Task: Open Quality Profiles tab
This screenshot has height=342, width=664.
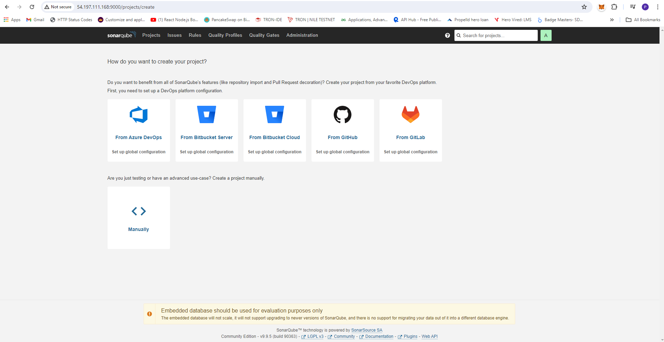Action: [225, 35]
